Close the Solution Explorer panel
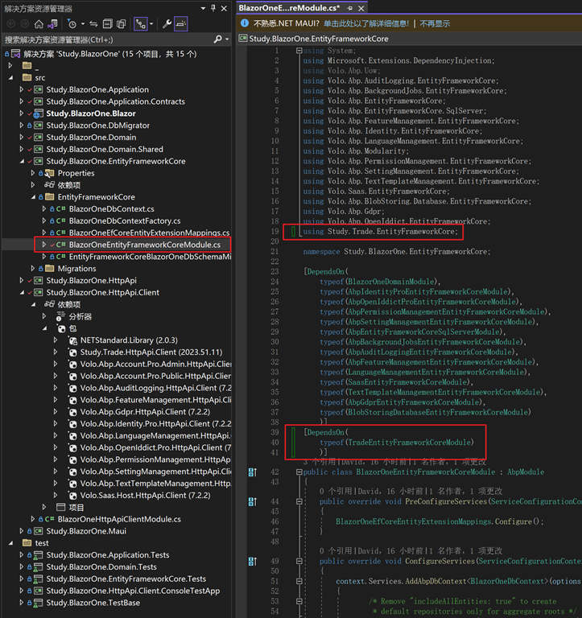The width and height of the screenshot is (582, 618). (224, 8)
